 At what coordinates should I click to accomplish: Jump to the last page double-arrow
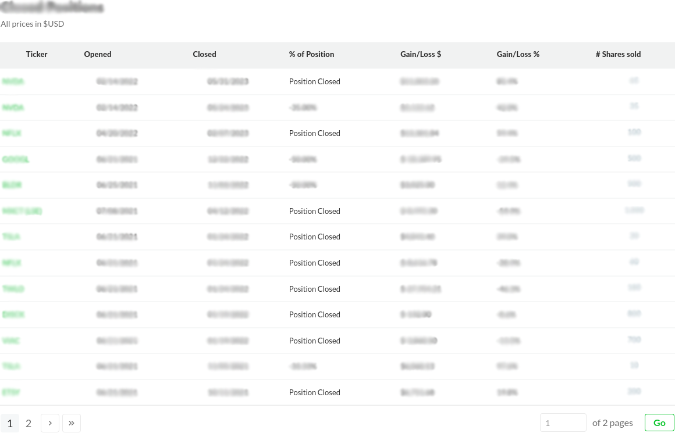pyautogui.click(x=72, y=423)
